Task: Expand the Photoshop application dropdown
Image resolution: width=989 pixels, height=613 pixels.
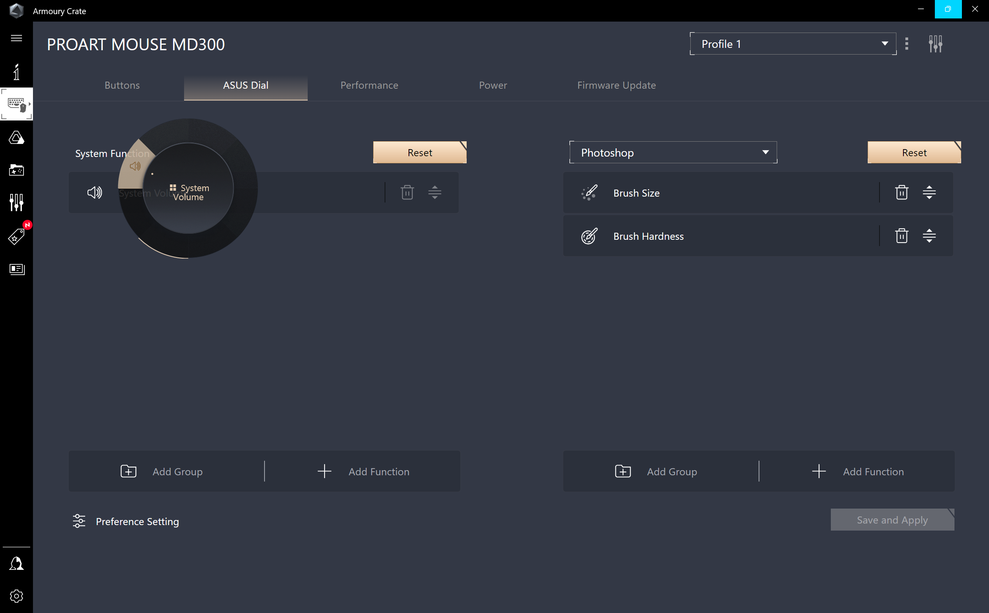Action: pos(673,152)
